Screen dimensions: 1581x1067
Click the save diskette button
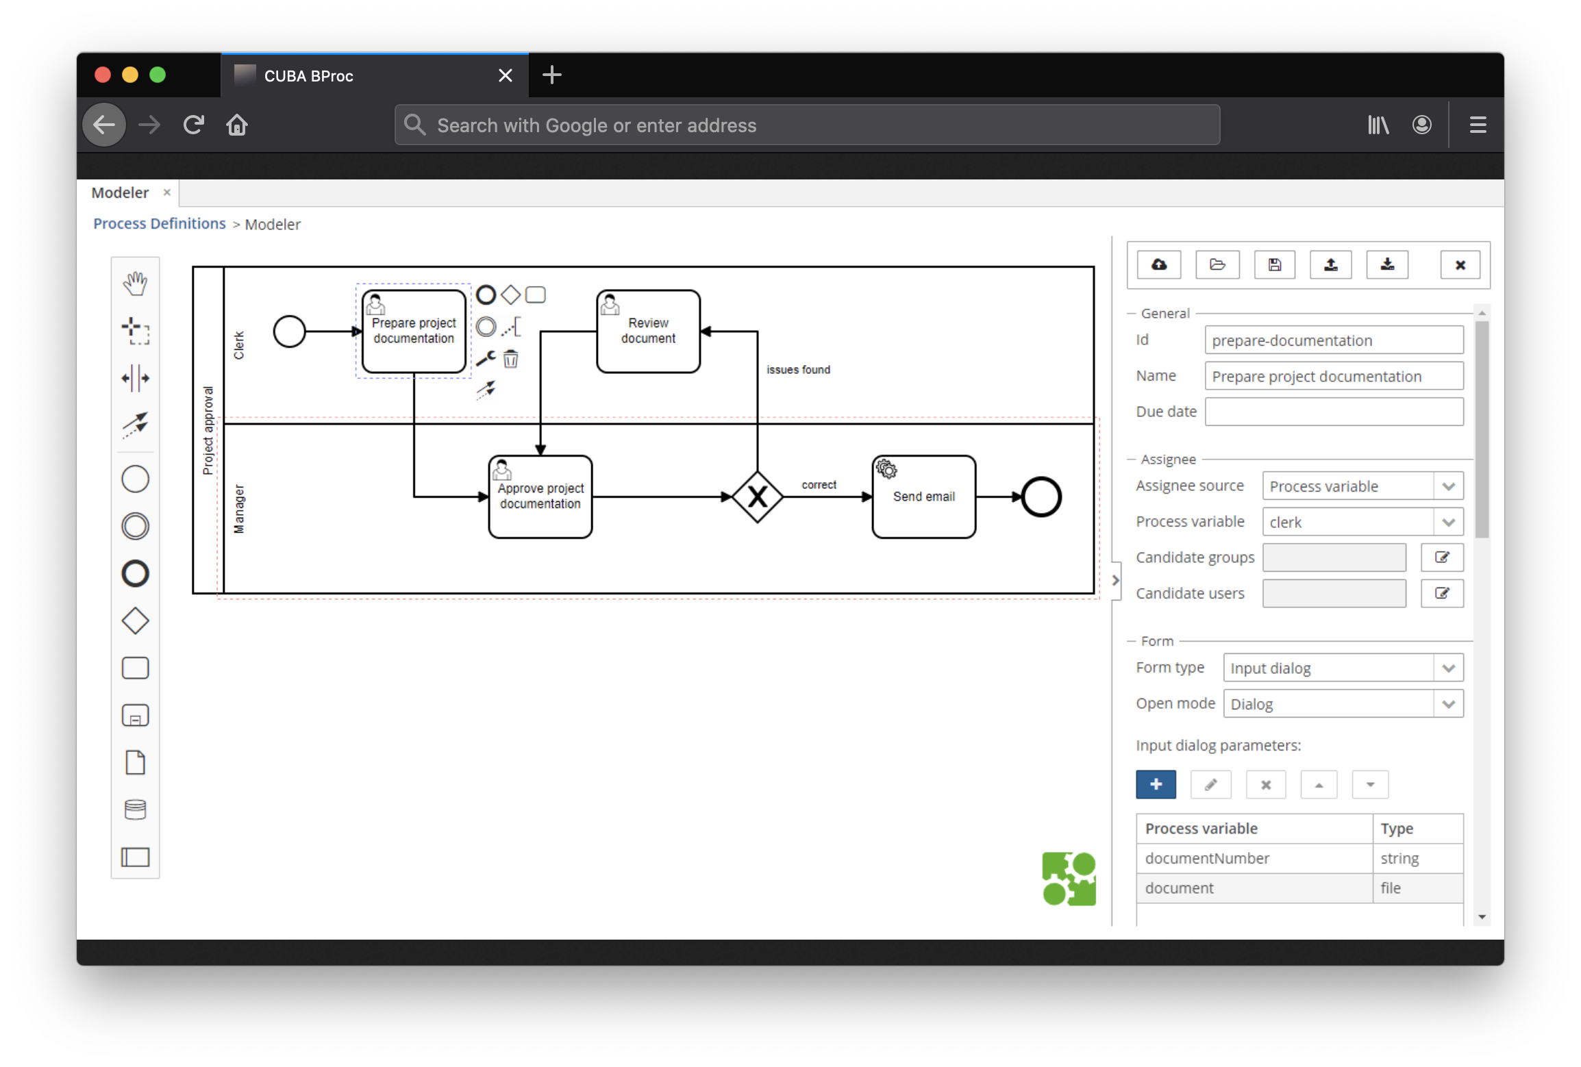(x=1274, y=264)
